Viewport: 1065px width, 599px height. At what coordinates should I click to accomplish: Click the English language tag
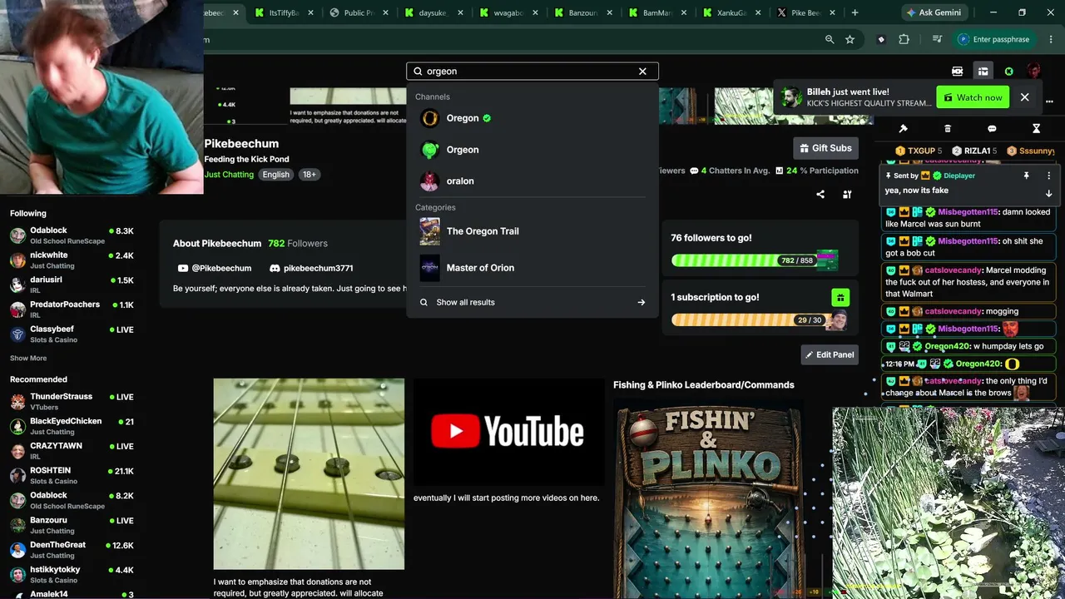275,175
